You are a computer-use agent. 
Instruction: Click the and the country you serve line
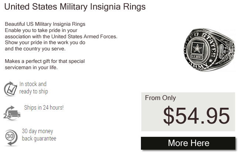[x=35, y=49]
